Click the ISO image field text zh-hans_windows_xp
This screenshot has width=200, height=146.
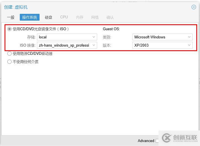click(x=64, y=45)
